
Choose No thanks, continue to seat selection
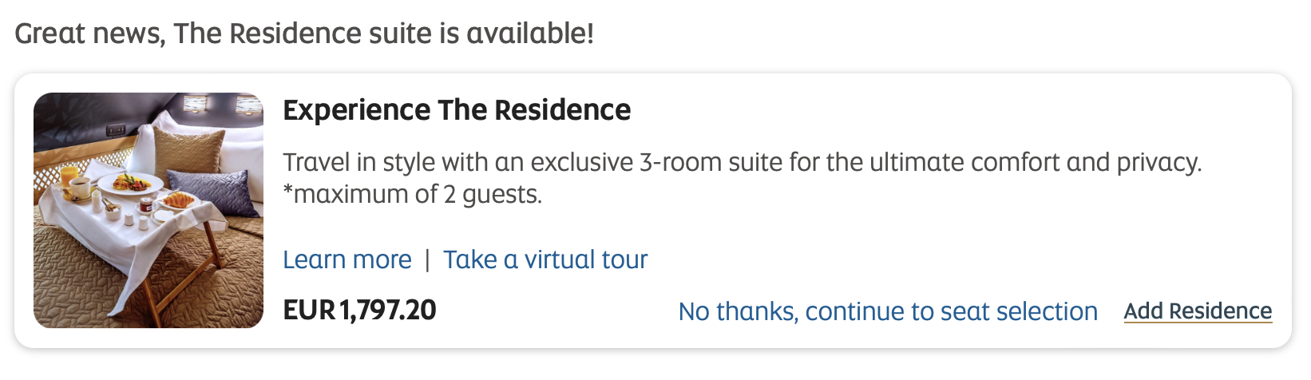click(888, 311)
